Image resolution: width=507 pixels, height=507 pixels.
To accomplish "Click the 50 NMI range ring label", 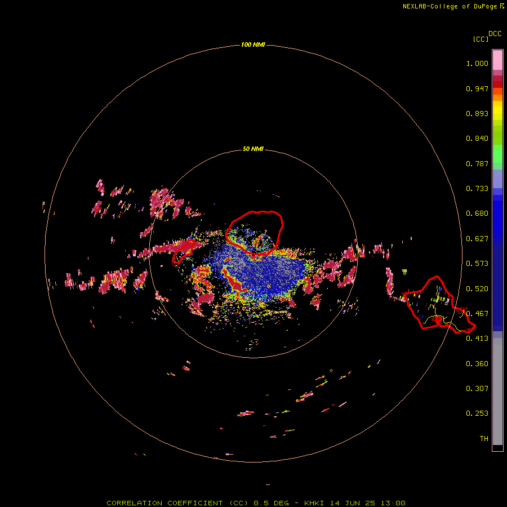I will click(253, 149).
